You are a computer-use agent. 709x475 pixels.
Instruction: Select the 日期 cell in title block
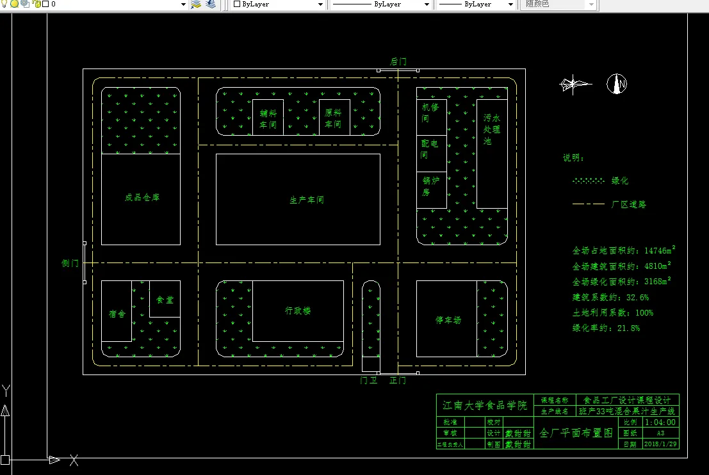click(630, 444)
